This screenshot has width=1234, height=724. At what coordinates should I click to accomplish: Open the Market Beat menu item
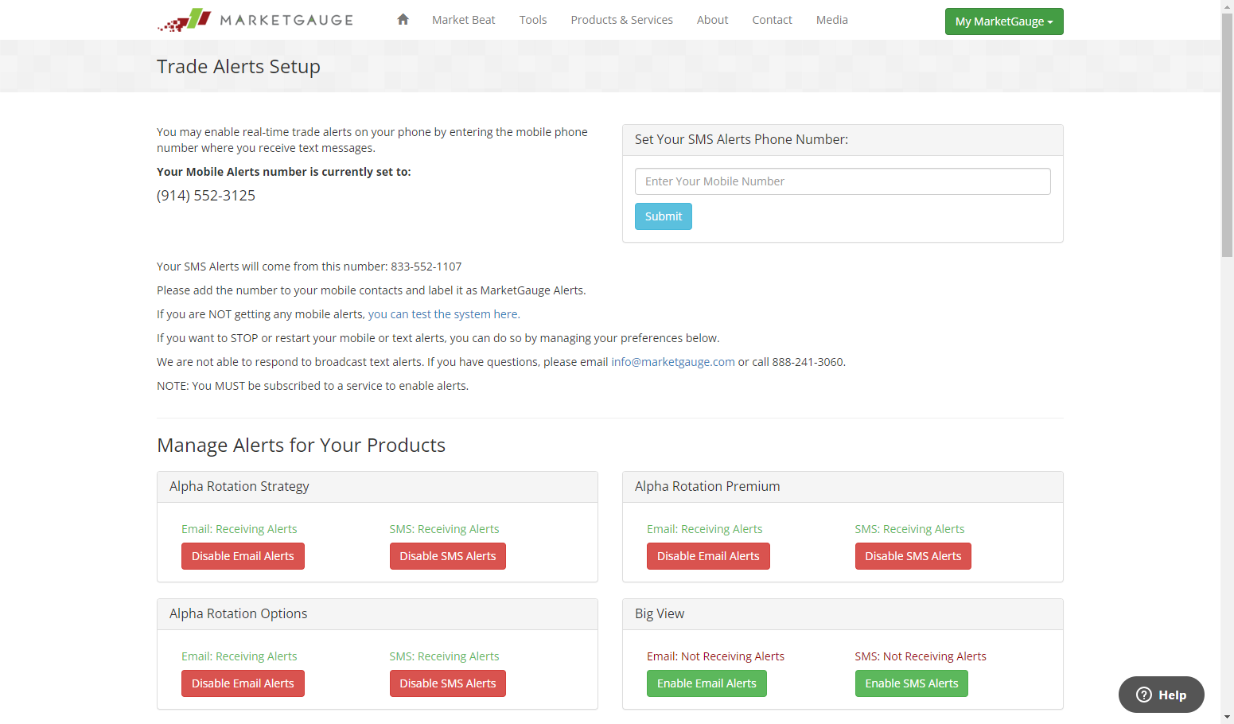click(x=463, y=20)
